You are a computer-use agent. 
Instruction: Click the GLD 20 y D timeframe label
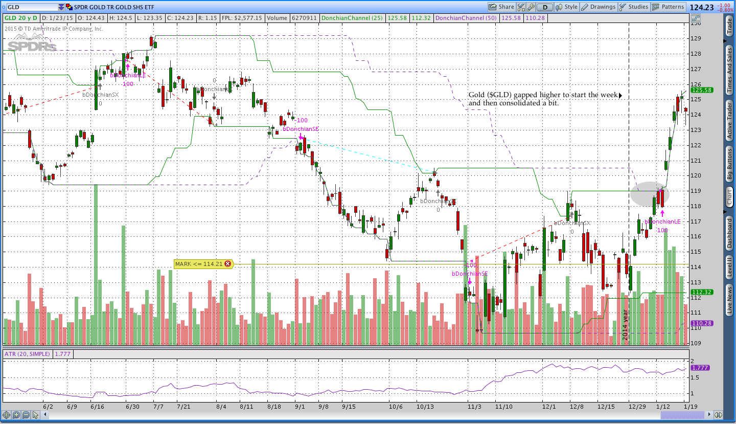click(x=20, y=18)
